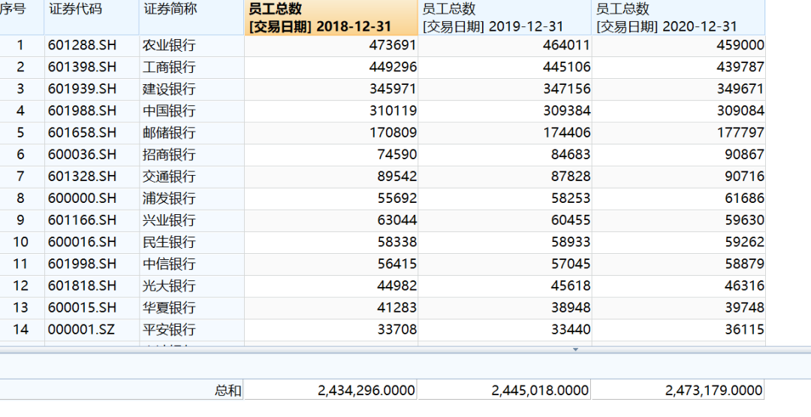811x417 pixels.
Task: Select the 2018 sum total 2,434,296.0000
Action: pos(366,390)
